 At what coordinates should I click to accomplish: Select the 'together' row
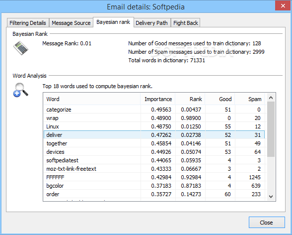tap(154, 143)
